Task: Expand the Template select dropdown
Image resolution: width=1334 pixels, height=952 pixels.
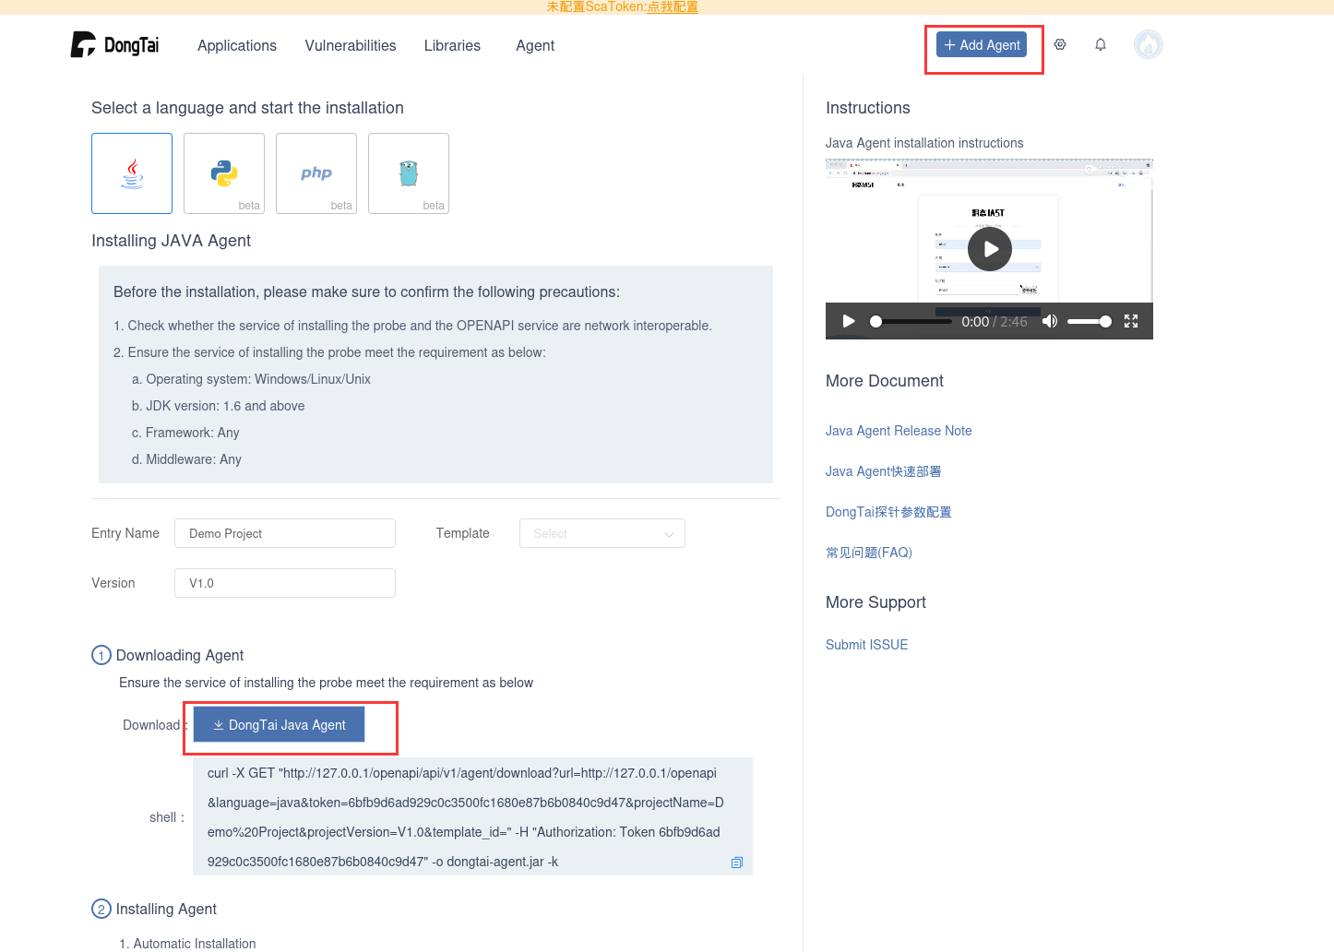Action: [601, 533]
